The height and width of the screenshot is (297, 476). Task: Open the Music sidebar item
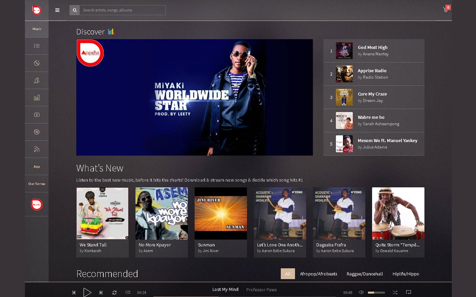[x=37, y=29]
